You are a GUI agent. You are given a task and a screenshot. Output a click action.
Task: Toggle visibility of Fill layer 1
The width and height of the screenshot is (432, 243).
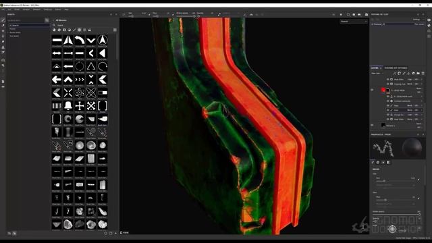point(372,126)
